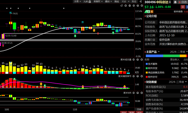Click the stock price 57.16
Screen dimensions: 188x113
[149, 7]
